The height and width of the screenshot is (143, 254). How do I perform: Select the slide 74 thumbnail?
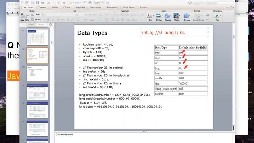(37, 92)
